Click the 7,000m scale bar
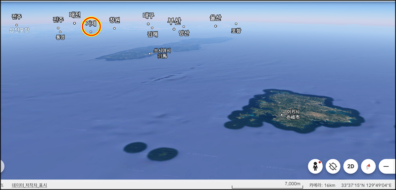The width and height of the screenshot is (396, 190). [268, 185]
